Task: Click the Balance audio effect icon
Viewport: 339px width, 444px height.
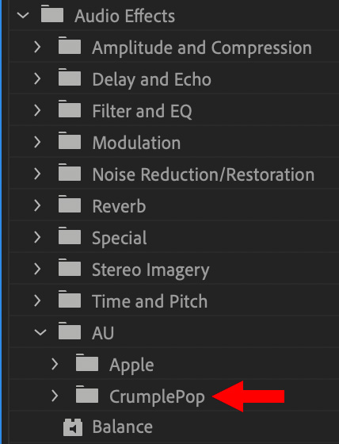Action: point(73,427)
